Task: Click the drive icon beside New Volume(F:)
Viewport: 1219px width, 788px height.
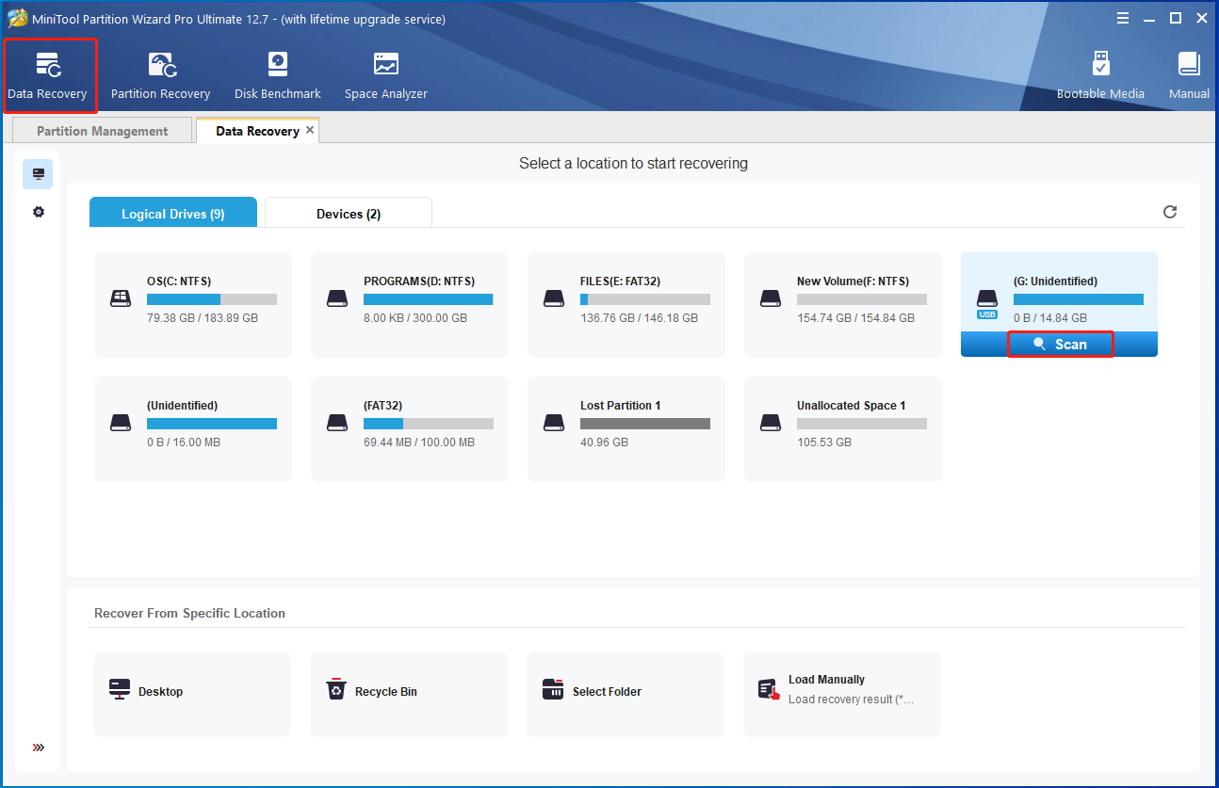Action: [x=771, y=298]
